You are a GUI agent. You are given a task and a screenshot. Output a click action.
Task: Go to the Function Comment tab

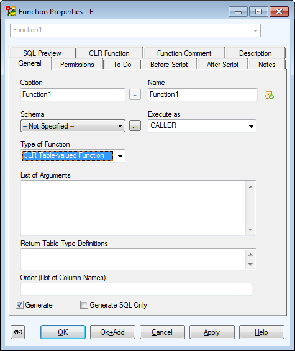tap(184, 53)
